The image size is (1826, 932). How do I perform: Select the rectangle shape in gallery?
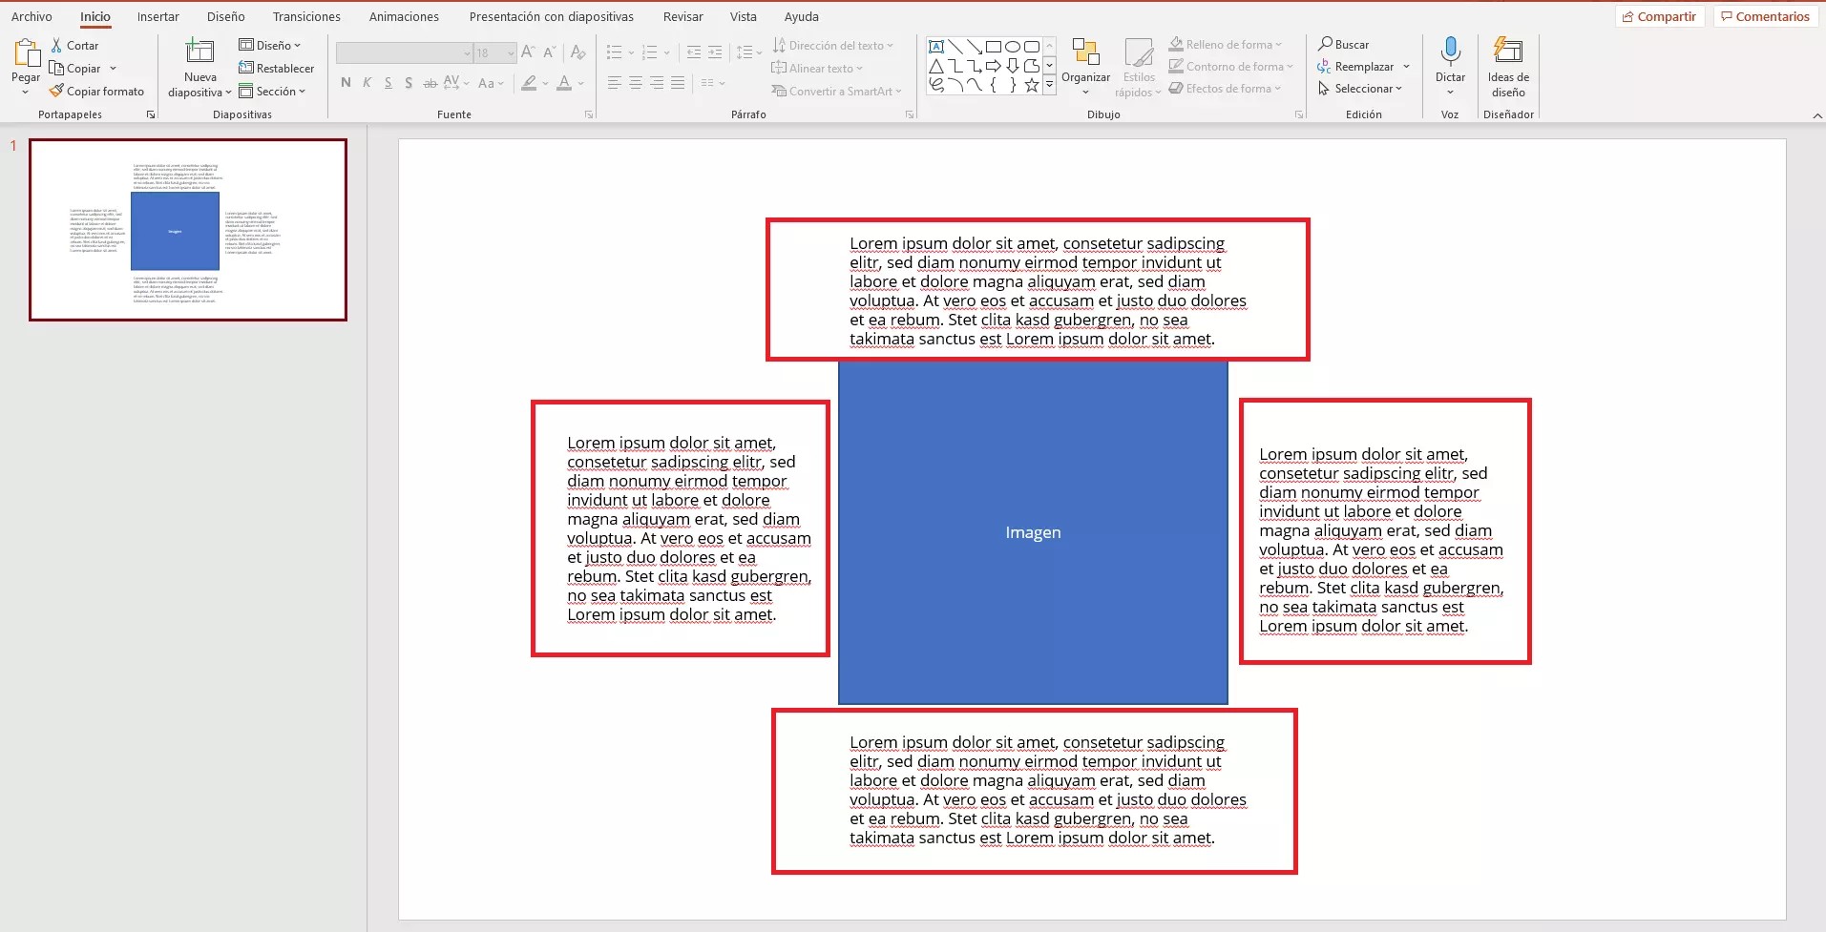pyautogui.click(x=994, y=47)
